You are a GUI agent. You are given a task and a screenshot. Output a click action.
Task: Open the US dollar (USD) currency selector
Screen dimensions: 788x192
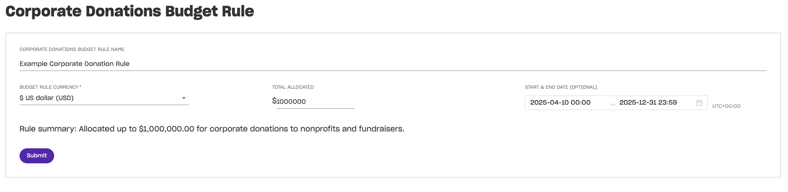104,98
